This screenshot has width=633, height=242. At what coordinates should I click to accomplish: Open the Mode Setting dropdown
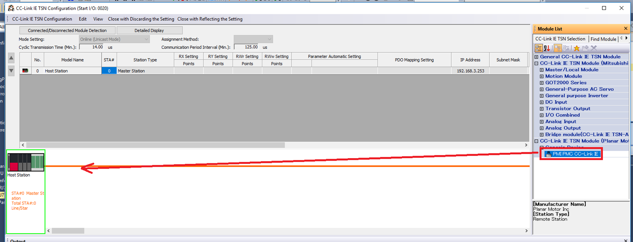(114, 39)
